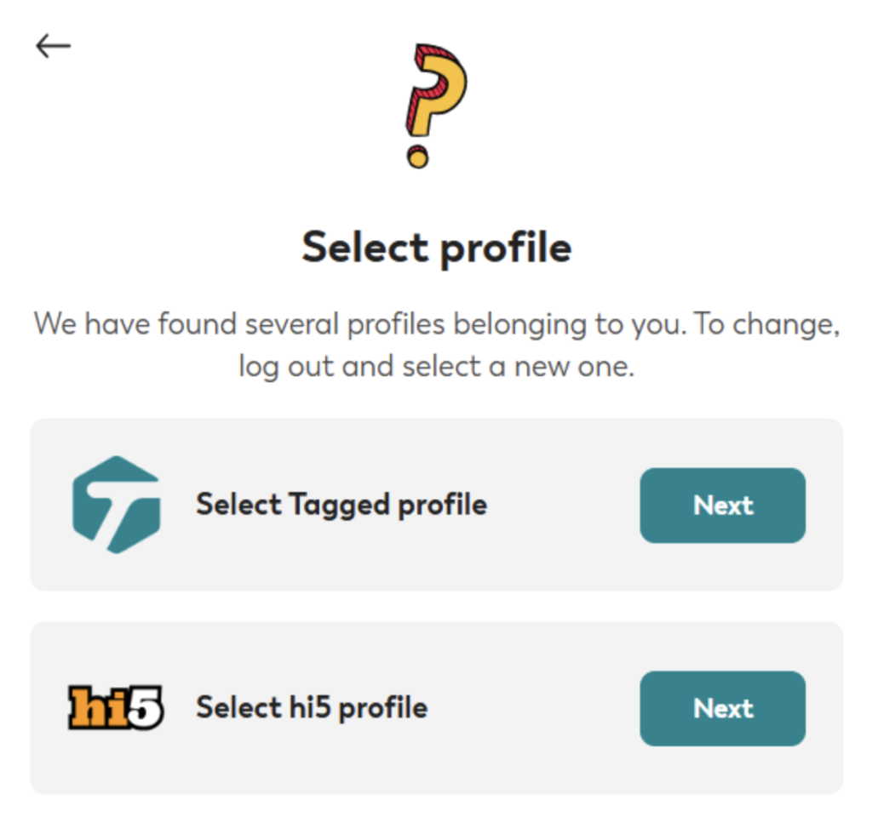This screenshot has height=817, width=872.
Task: Select the "Select hi5 profile" label
Action: [x=312, y=708]
